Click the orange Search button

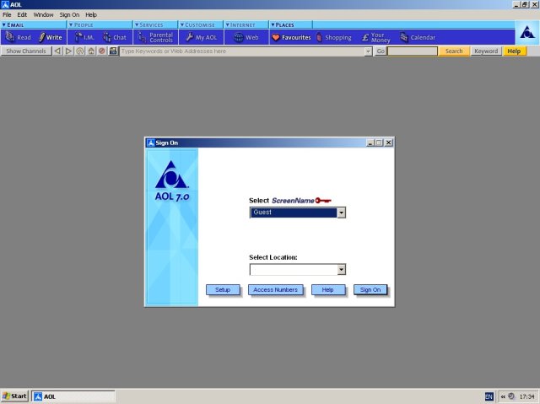[454, 51]
